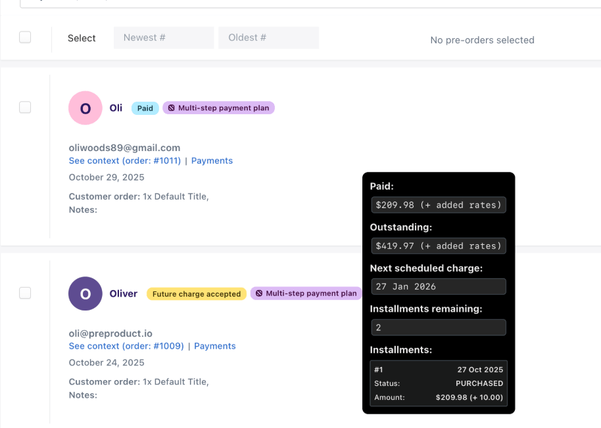Click Oli's pink avatar icon

tap(85, 108)
